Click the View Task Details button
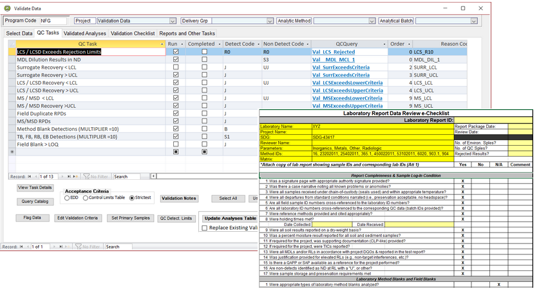 tap(35, 188)
